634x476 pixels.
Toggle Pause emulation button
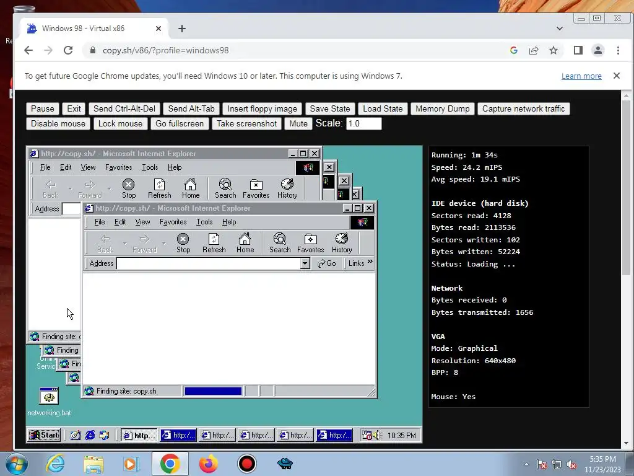(x=43, y=108)
